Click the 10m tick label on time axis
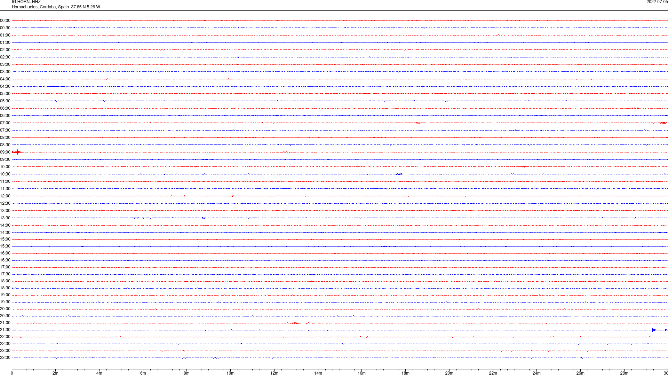The width and height of the screenshot is (668, 376). click(230, 373)
